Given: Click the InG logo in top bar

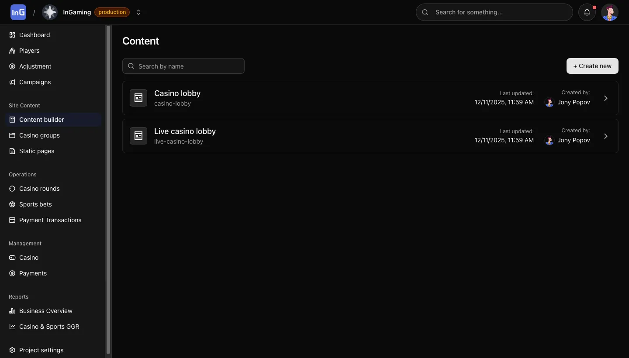Looking at the screenshot, I should click(x=18, y=12).
